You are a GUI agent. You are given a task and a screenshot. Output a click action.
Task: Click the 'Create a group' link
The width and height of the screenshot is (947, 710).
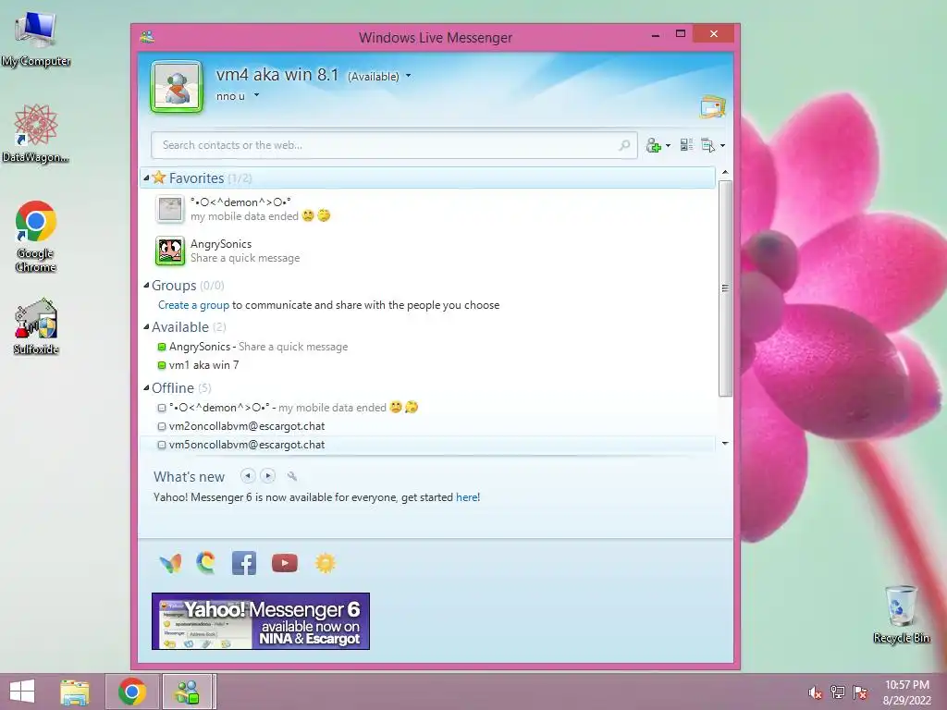(193, 305)
